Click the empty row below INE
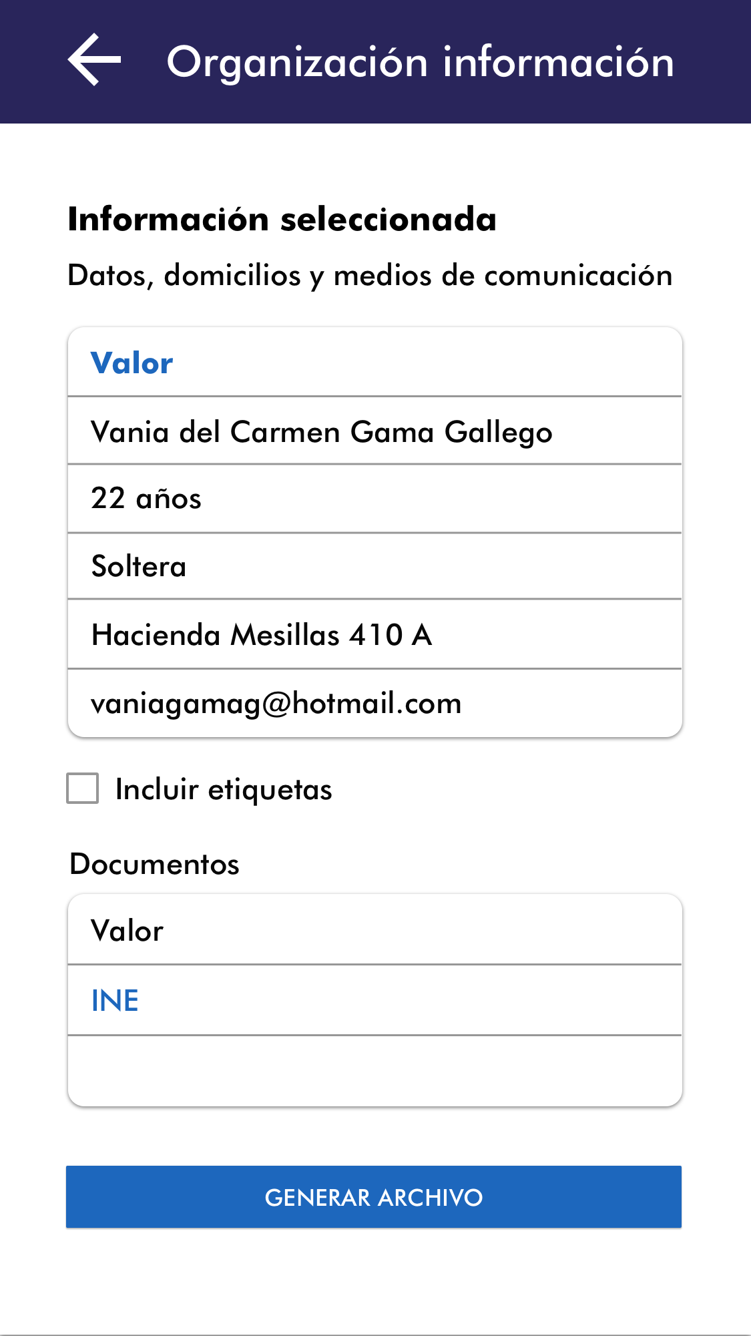 374,1070
